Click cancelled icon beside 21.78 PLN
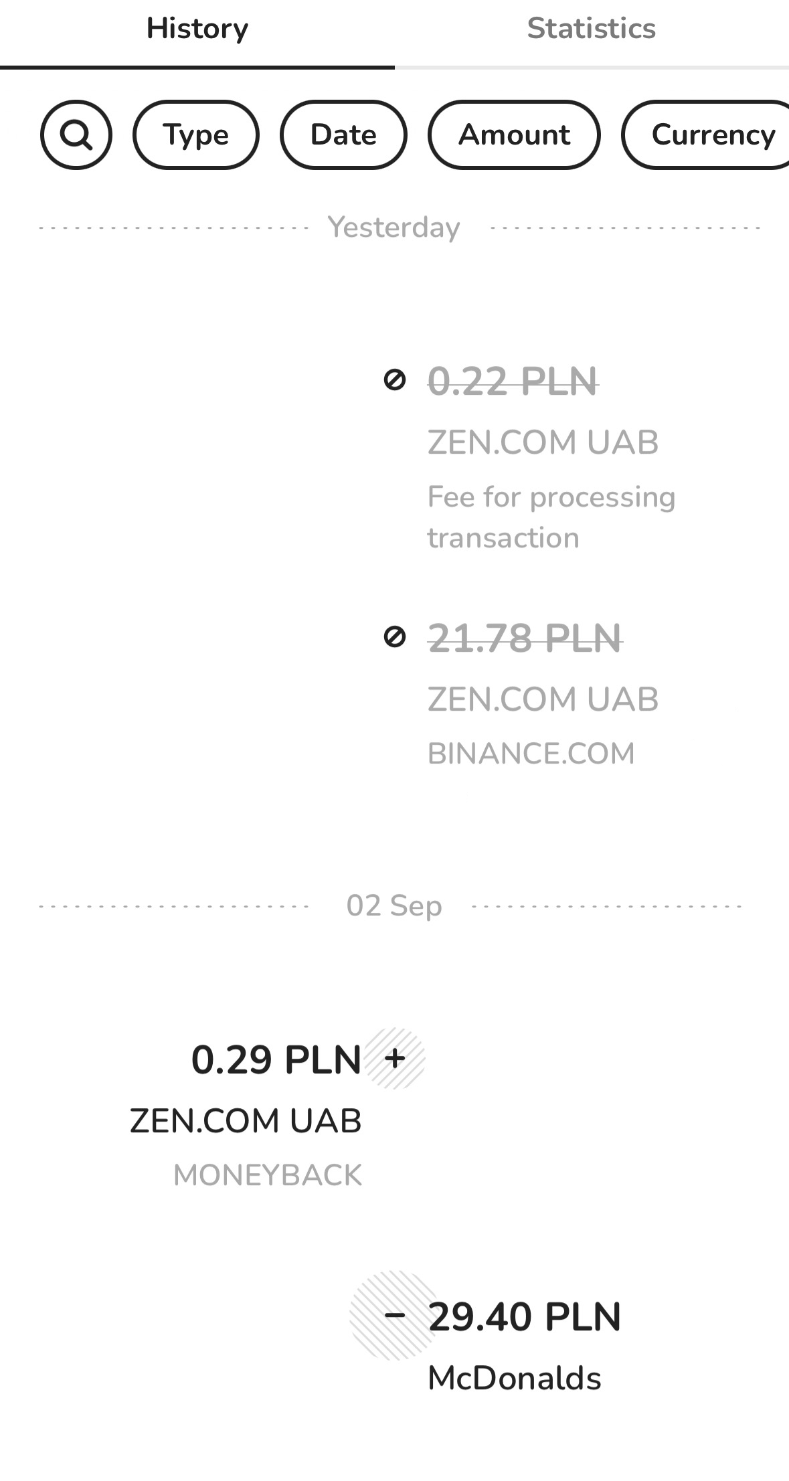 [395, 636]
